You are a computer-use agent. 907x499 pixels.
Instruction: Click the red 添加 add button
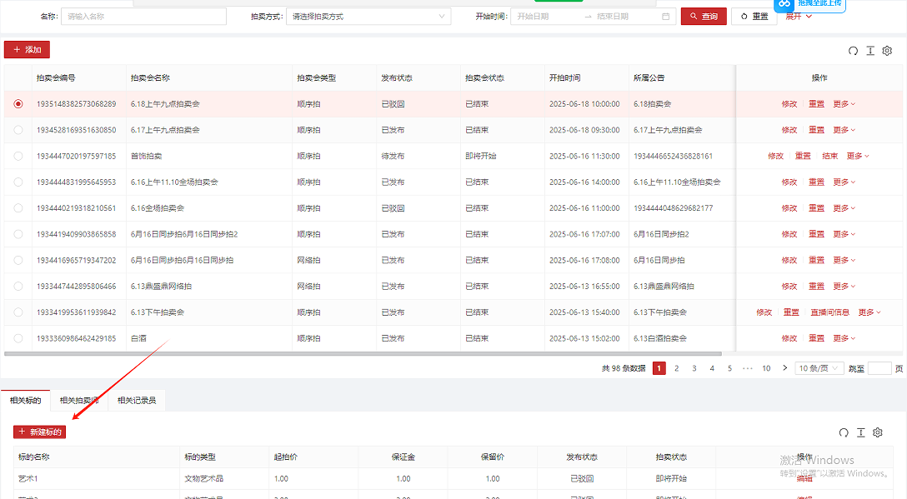click(27, 50)
